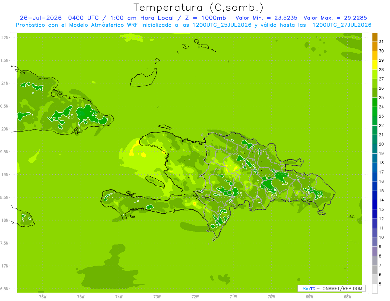
Task: Click the 76W longitude axis label
Action: pos(43,297)
